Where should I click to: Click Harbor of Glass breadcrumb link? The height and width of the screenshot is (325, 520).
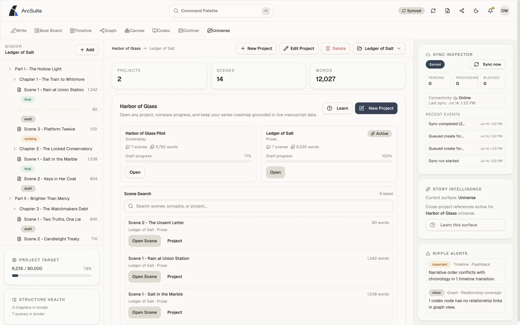(126, 49)
